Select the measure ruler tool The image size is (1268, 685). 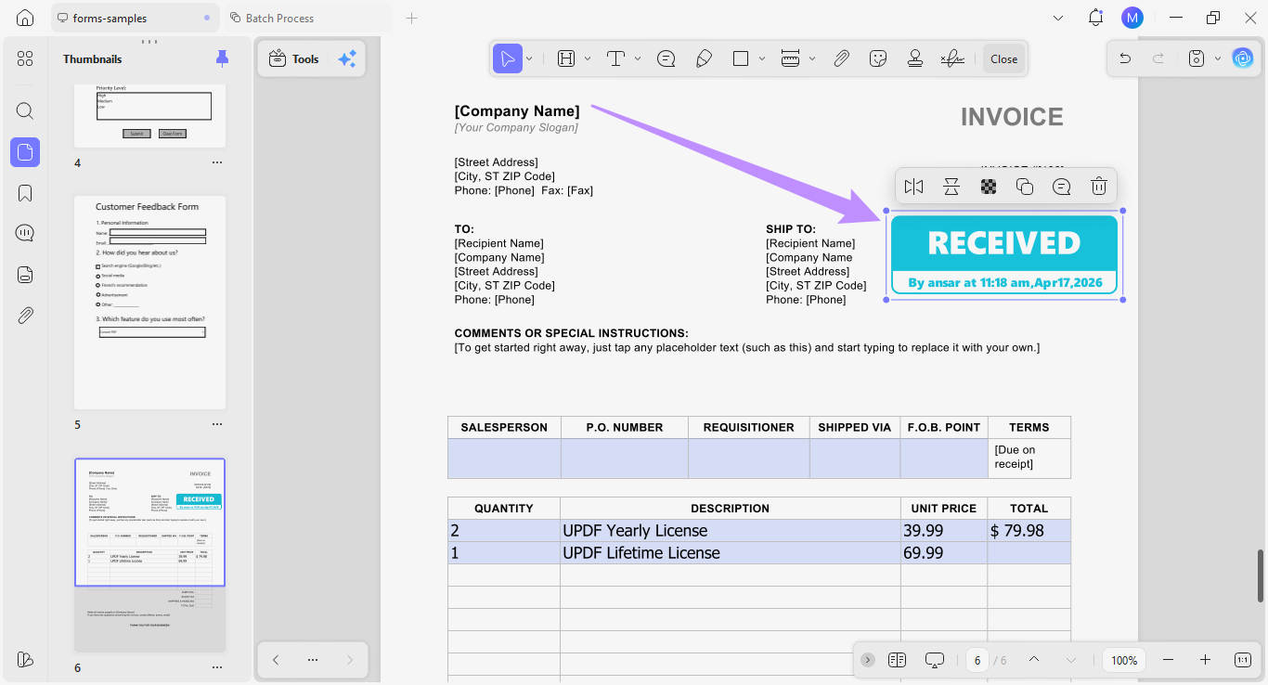click(791, 58)
